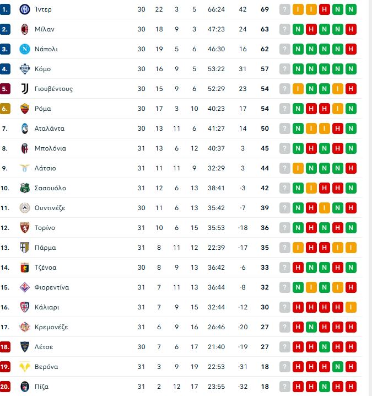Click the gray question mark in Τορίνο row
This screenshot has width=372, height=396.
285,228
